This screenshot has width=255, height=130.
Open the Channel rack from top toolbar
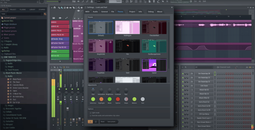pyautogui.click(x=136, y=1)
